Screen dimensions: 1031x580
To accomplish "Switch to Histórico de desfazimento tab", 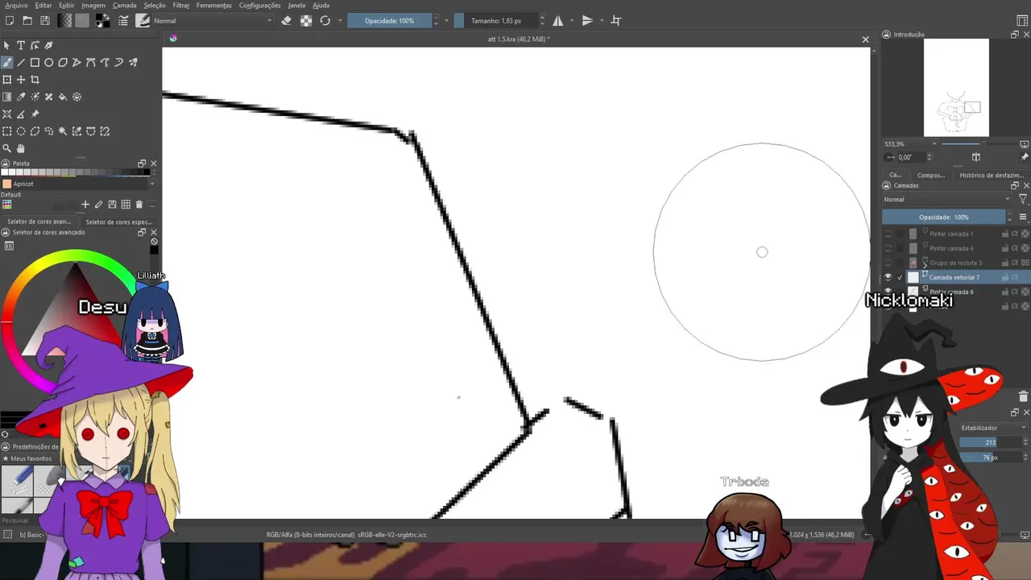I will [x=992, y=175].
